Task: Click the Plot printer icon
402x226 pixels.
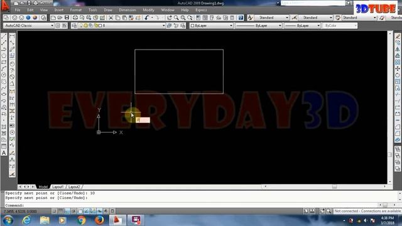Action: pos(75,18)
